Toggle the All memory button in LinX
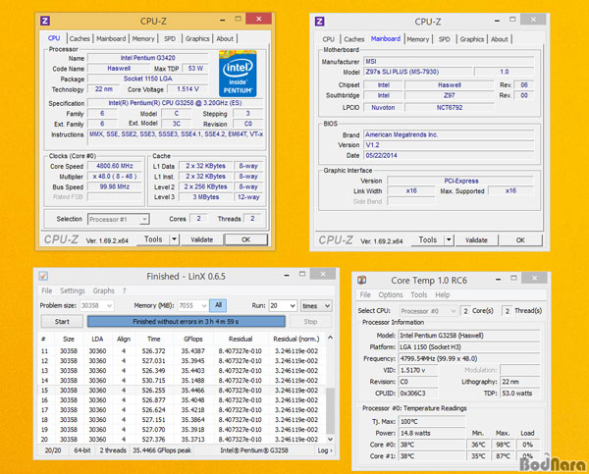This screenshot has width=589, height=474. pyautogui.click(x=218, y=305)
